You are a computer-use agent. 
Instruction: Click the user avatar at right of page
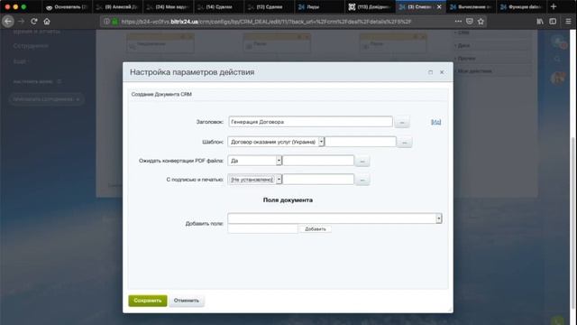coord(558,78)
